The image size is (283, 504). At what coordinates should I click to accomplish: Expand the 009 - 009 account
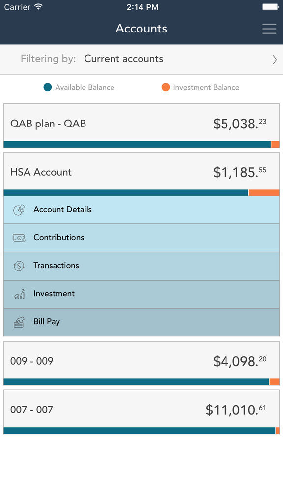141,363
